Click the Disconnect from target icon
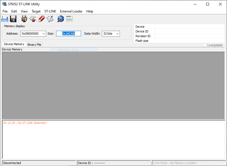Screen dimensions: 227x166 (x=33, y=19)
